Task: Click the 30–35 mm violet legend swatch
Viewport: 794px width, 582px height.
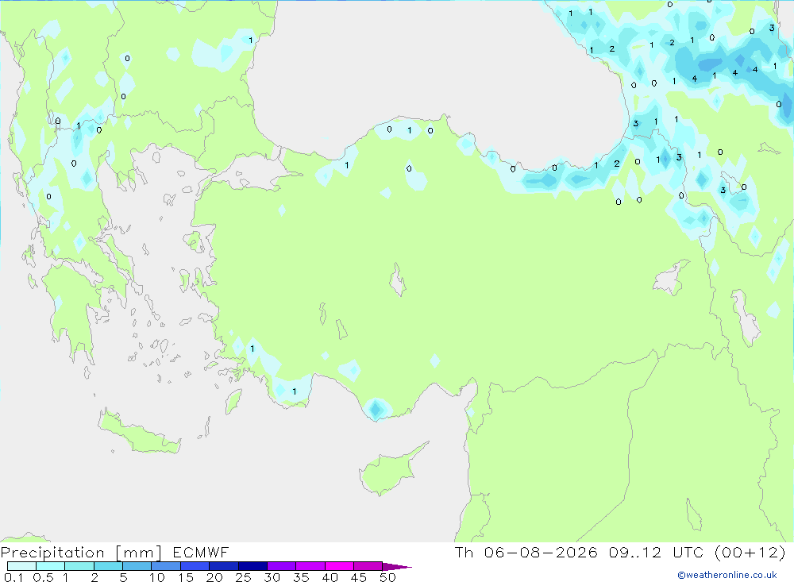Action: (281, 566)
